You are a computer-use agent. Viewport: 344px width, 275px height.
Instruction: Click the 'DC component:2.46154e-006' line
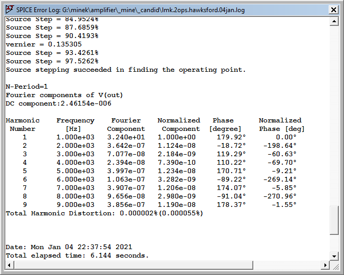coord(59,103)
